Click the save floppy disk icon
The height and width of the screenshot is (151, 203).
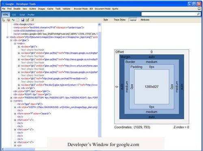tap(23, 20)
